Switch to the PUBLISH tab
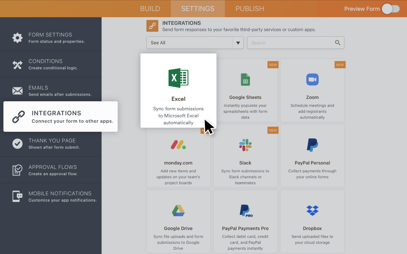407x254 pixels. coord(250,9)
